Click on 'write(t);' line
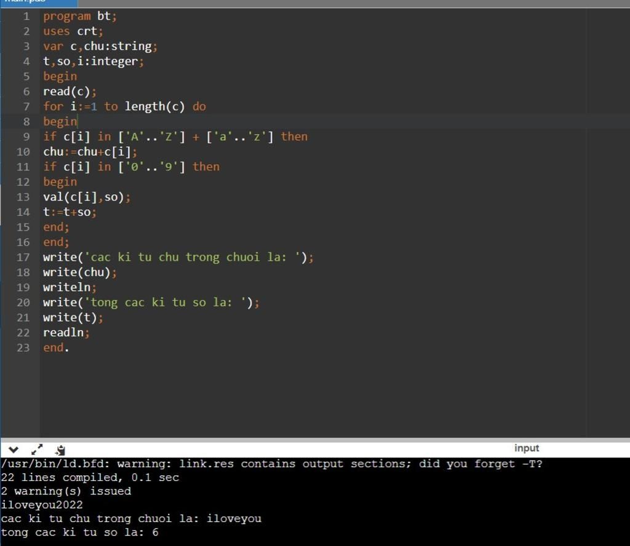Screen dimensions: 630x546 [73, 317]
